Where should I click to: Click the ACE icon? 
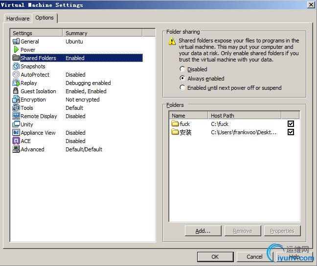point(16,141)
